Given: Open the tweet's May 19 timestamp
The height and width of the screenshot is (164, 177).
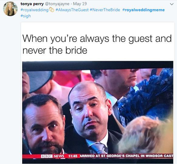Looking at the screenshot, I should (x=80, y=4).
